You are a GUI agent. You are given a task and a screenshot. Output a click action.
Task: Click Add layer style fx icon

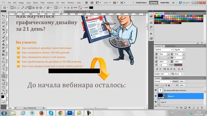coord(181,108)
